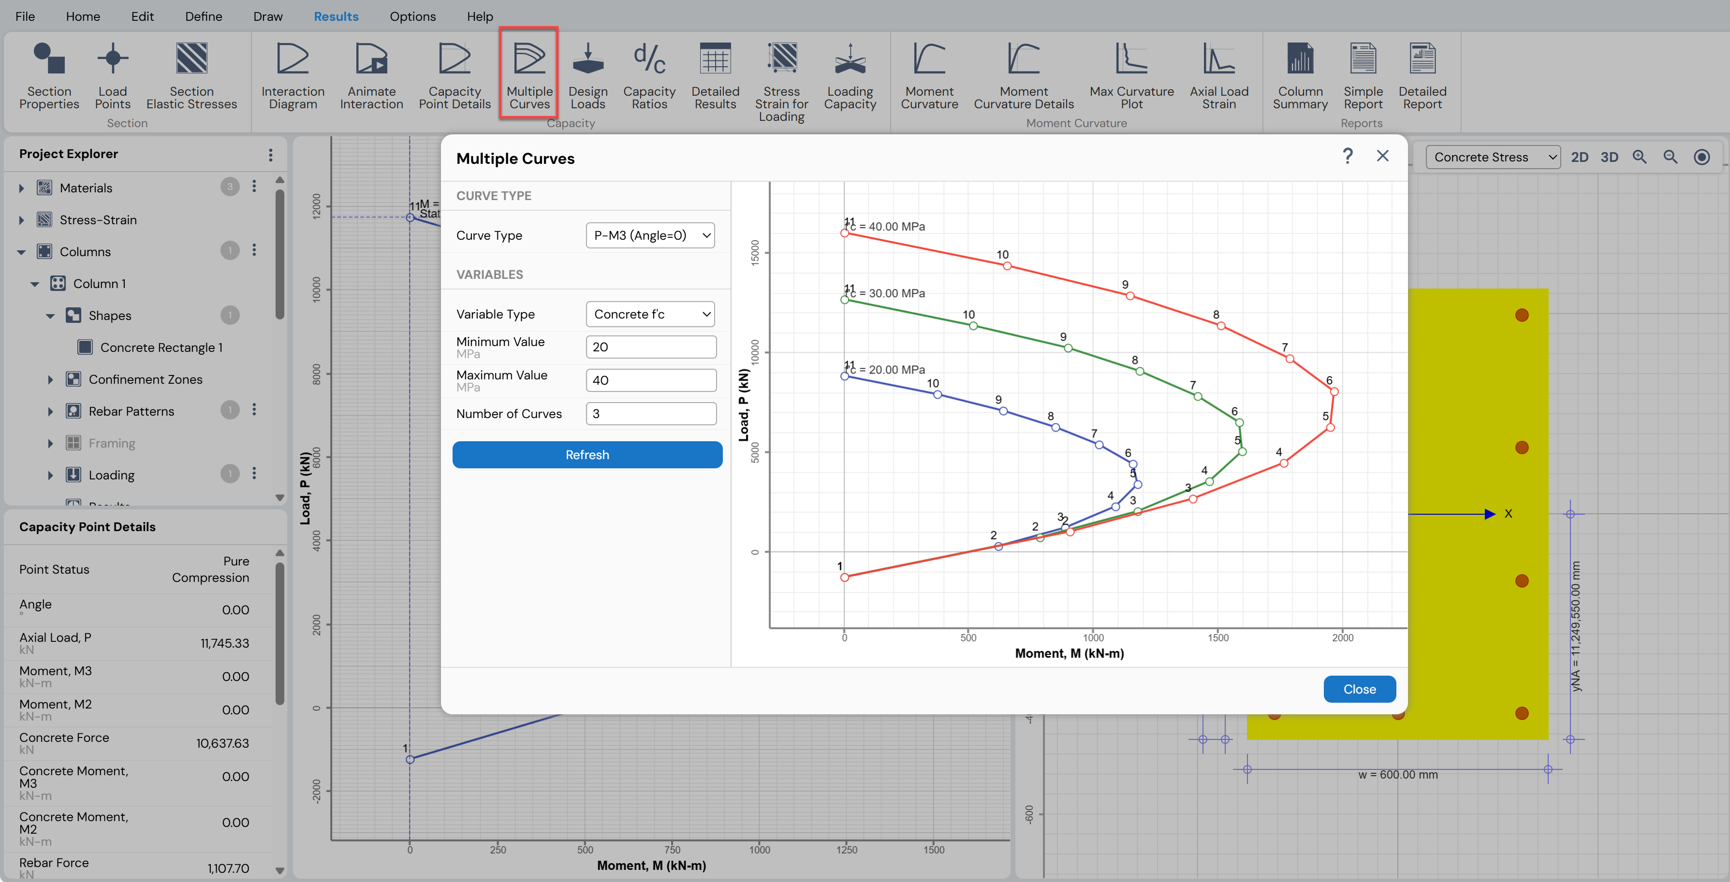1730x882 pixels.
Task: Click the Number of Curves field
Action: pyautogui.click(x=651, y=414)
